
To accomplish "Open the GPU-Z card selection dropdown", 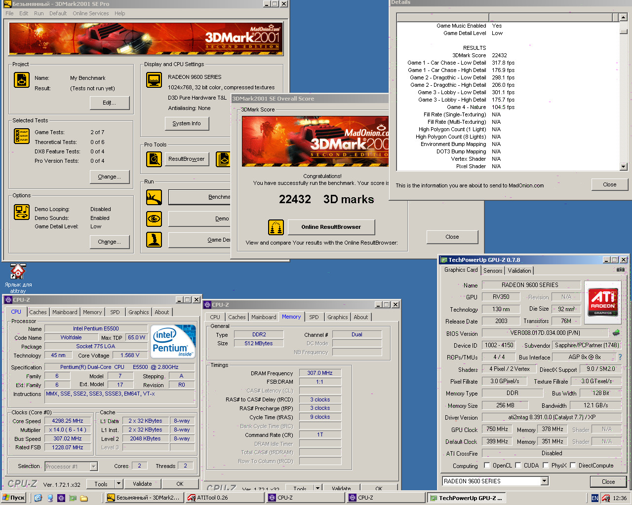I will pos(545,481).
